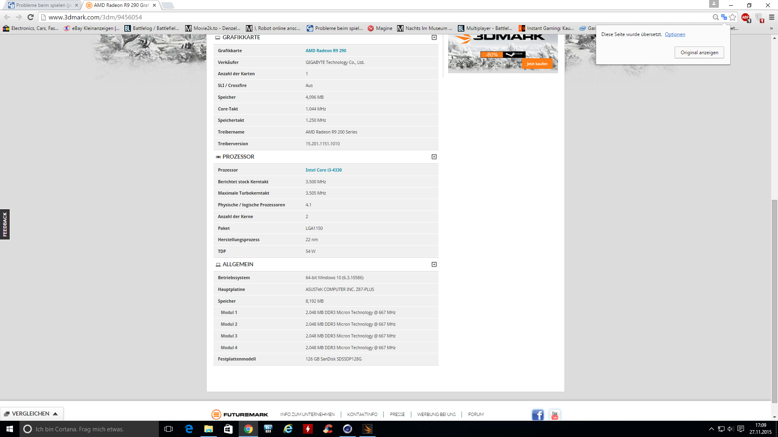Select the AMD Radeon R9 290 tab
This screenshot has height=437, width=778.
coord(121,5)
